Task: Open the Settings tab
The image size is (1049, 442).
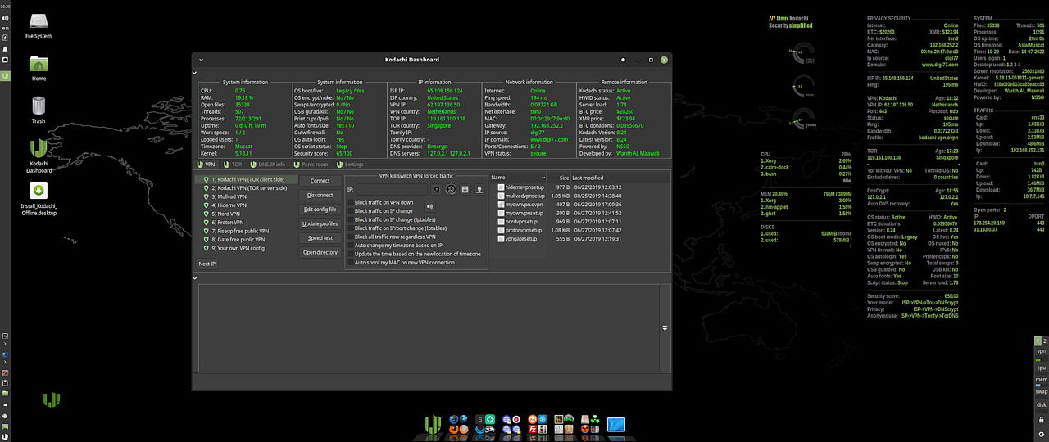Action: click(x=350, y=165)
